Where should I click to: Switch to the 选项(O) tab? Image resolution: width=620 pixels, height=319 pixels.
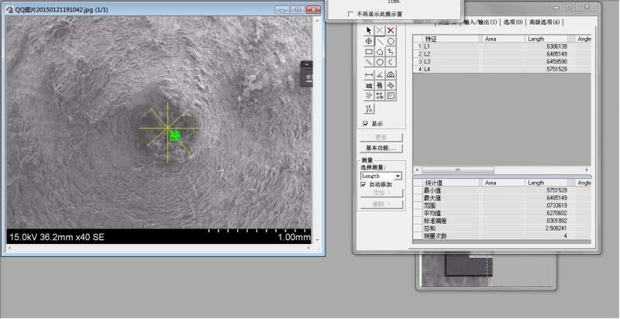click(x=513, y=22)
